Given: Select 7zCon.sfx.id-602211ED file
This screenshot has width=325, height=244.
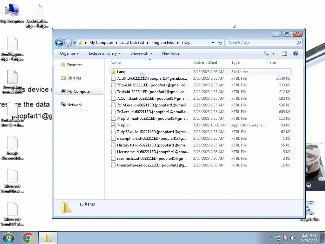Looking at the screenshot, I should pyautogui.click(x=200, y=98).
